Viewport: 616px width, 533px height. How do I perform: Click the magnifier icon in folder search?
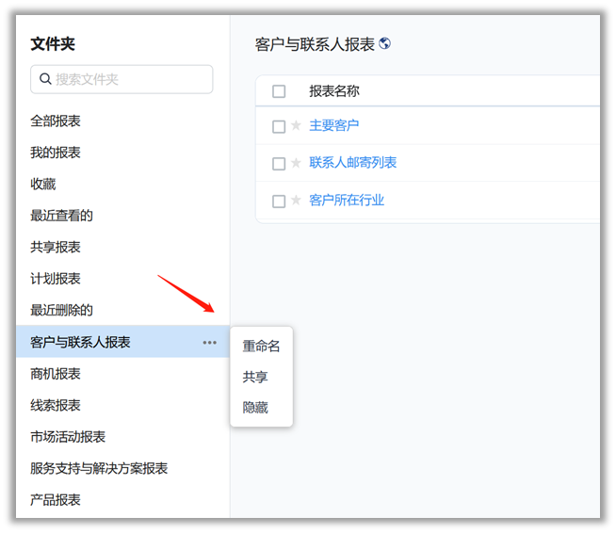pos(45,79)
